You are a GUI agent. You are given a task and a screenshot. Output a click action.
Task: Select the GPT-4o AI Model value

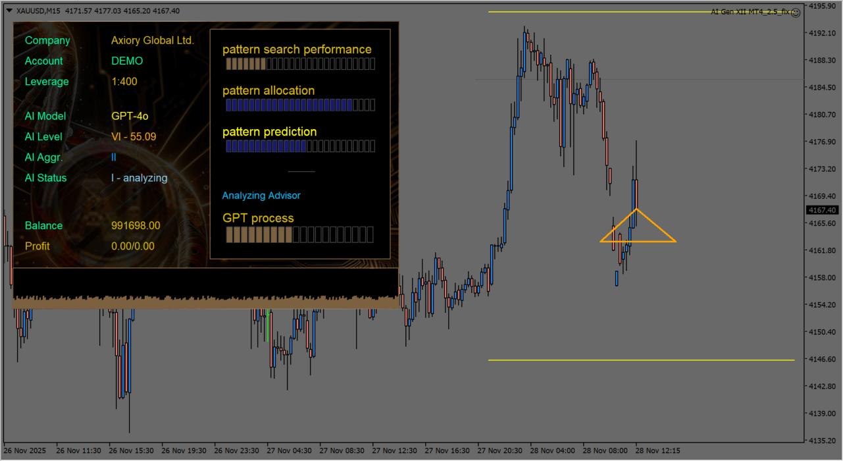click(x=130, y=116)
